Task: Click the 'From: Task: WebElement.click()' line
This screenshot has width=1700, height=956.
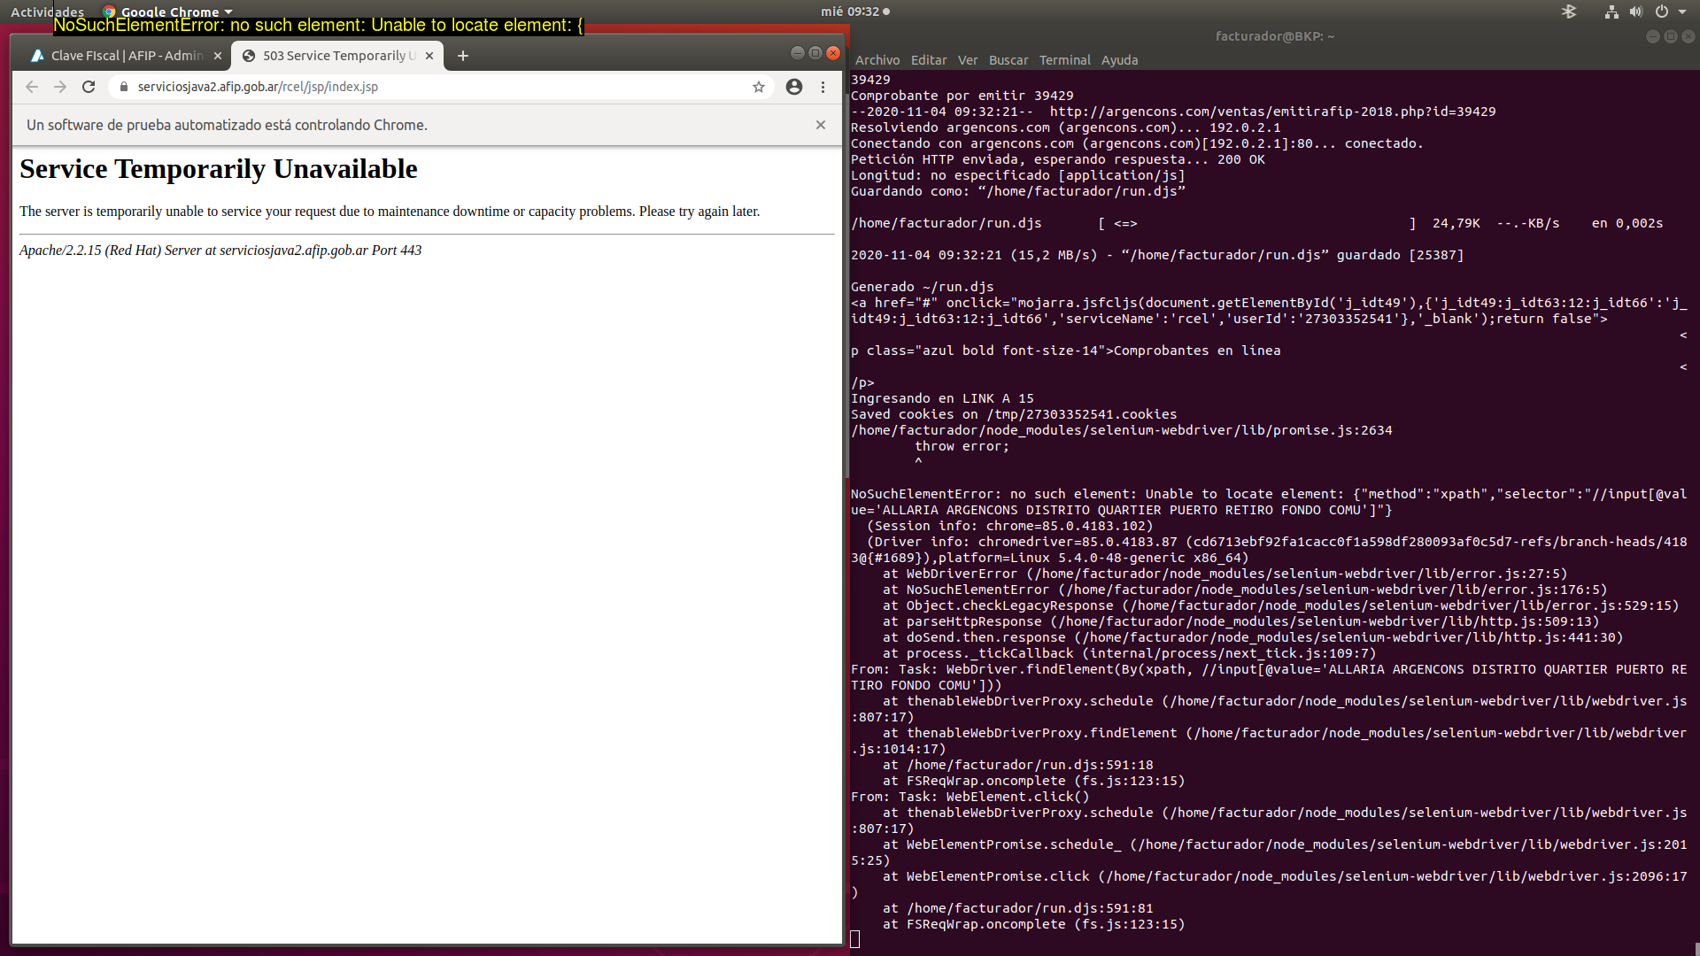Action: [x=970, y=797]
